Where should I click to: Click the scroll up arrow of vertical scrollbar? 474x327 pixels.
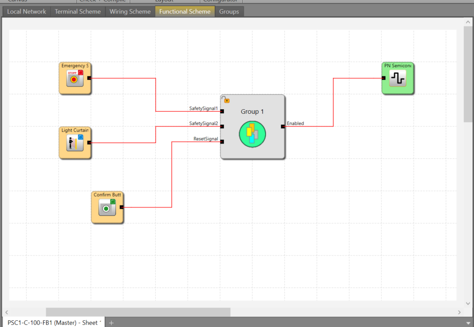click(468, 22)
